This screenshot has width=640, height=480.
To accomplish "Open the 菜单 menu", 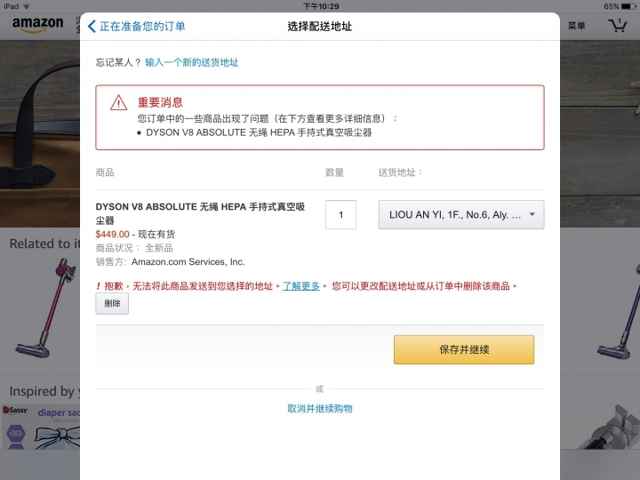I will (x=576, y=26).
